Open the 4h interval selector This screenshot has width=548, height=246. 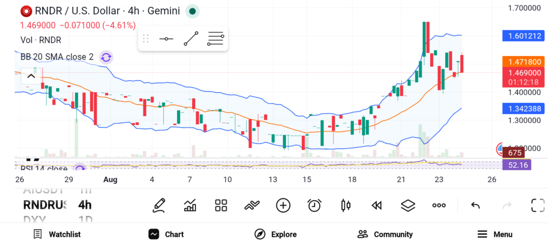pyautogui.click(x=85, y=205)
